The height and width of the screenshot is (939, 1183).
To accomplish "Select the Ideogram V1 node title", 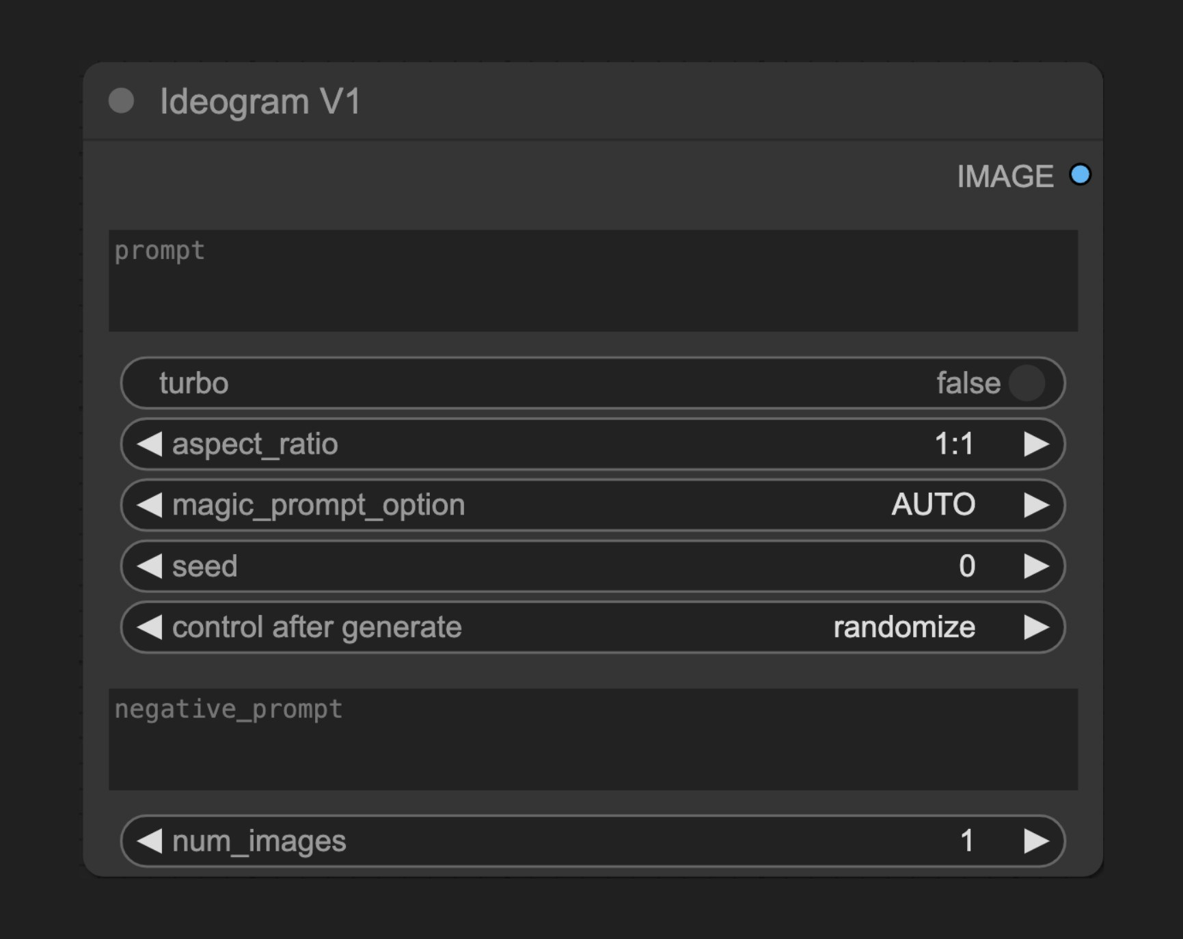I will pyautogui.click(x=260, y=102).
